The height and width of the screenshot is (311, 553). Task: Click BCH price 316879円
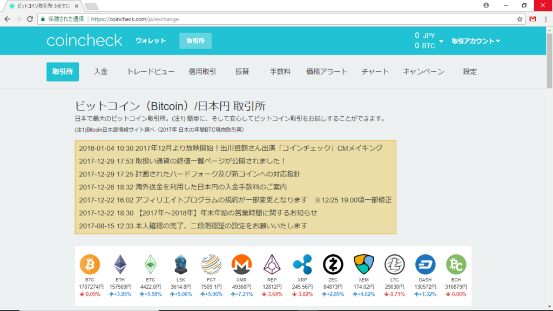point(456,287)
